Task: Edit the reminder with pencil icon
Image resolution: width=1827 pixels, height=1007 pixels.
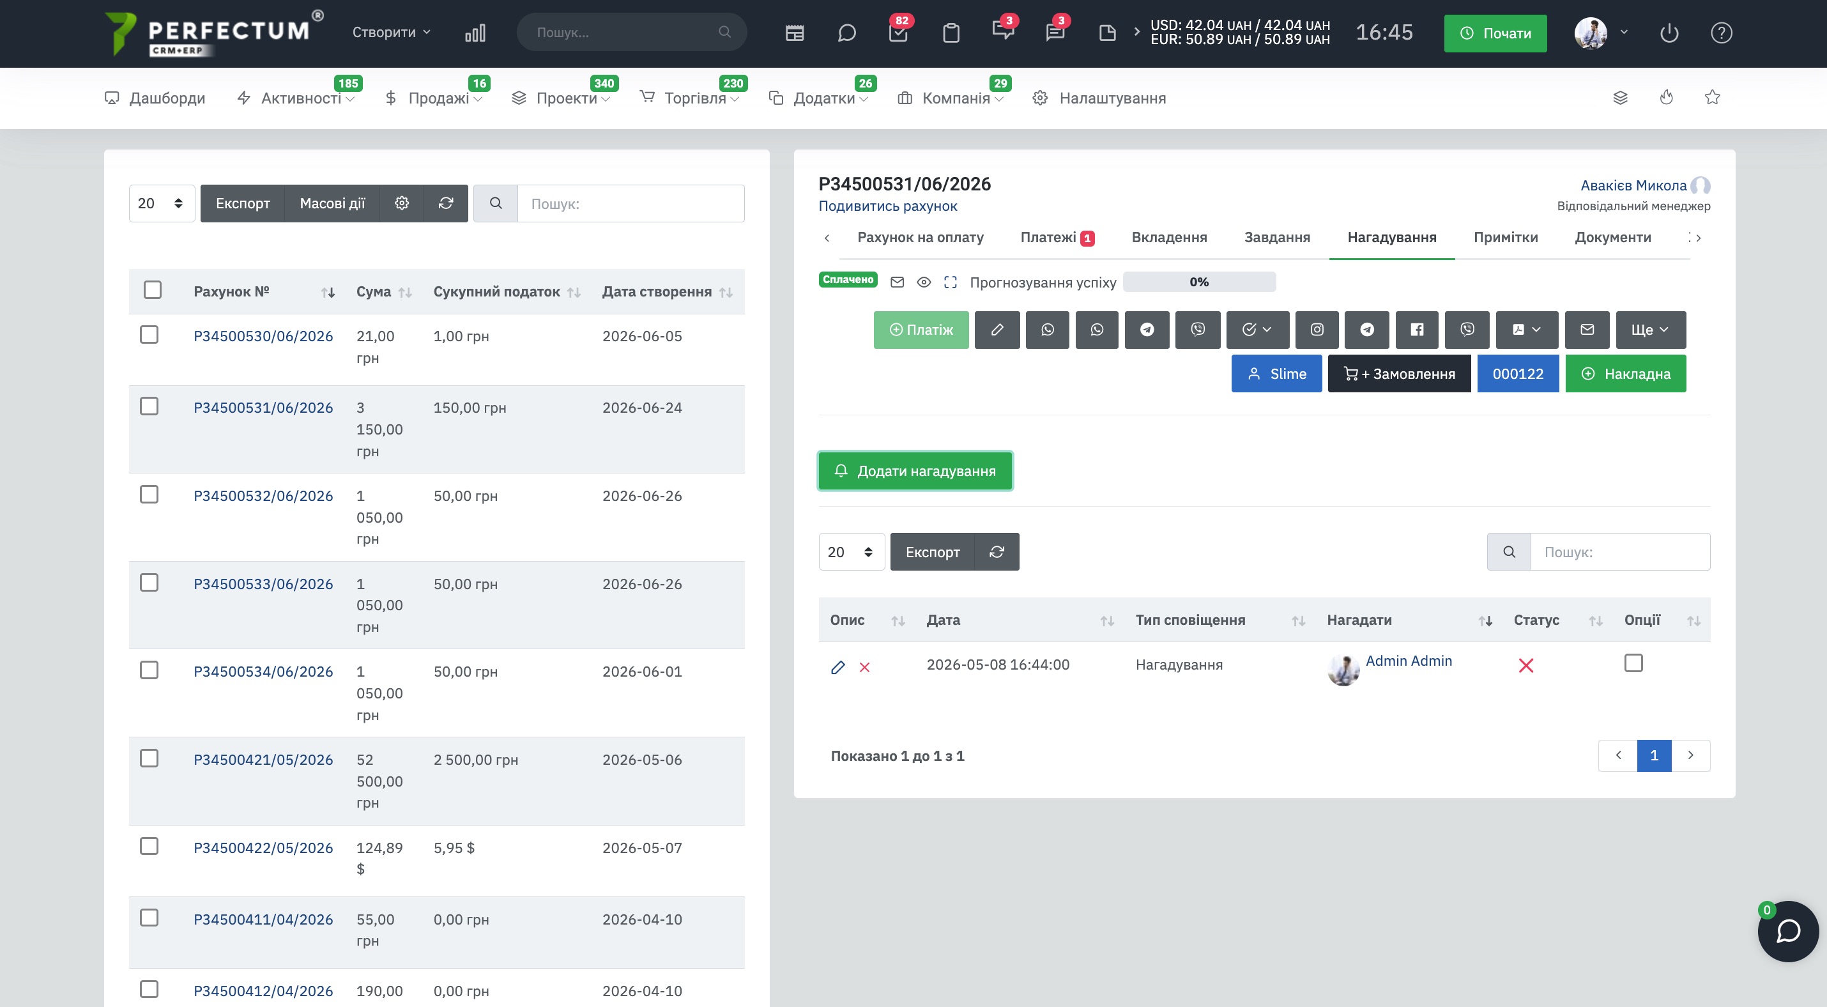Action: [x=837, y=666]
